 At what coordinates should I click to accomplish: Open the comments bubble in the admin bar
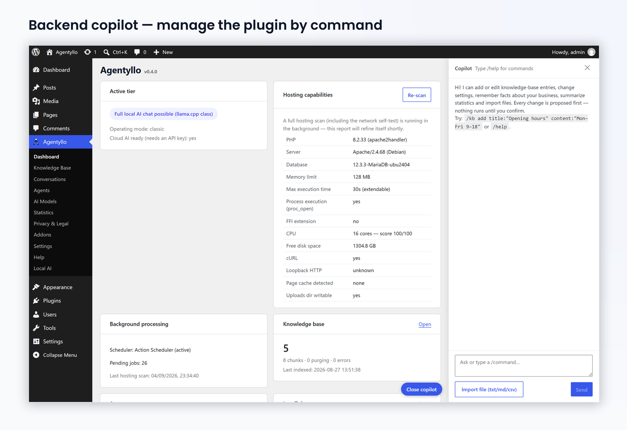pos(137,52)
